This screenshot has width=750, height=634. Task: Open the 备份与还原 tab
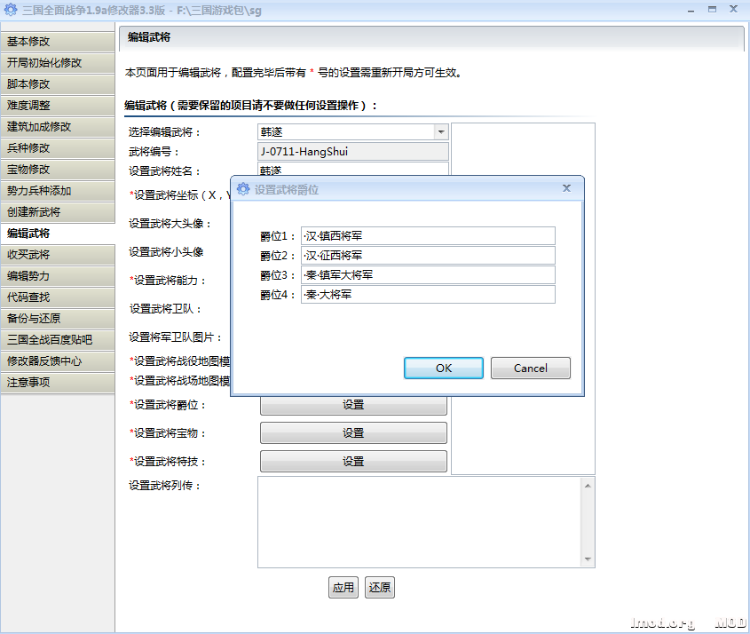58,319
